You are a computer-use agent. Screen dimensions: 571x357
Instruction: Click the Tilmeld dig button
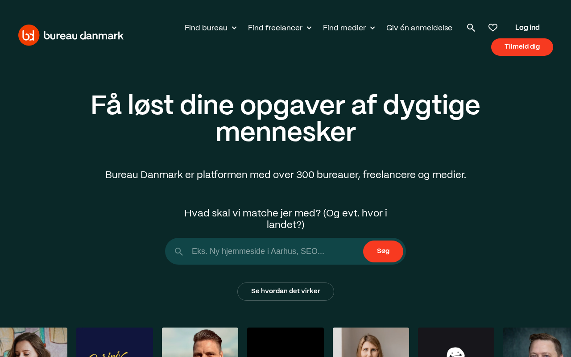522,47
